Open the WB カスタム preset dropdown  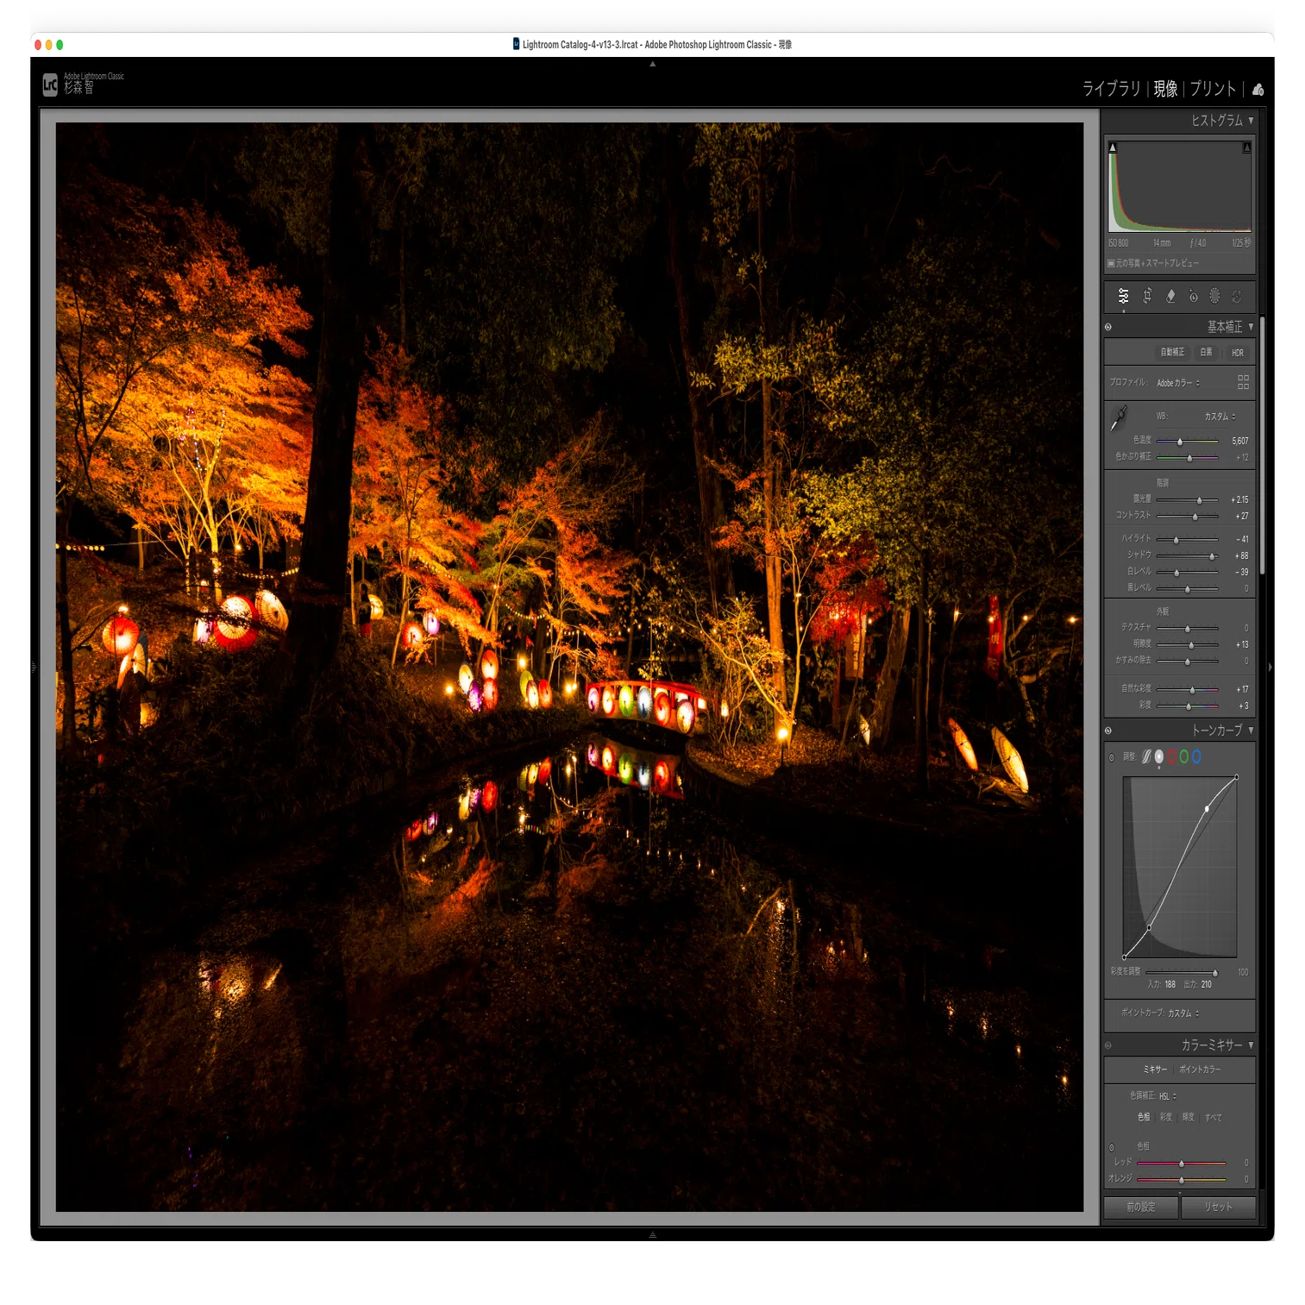coord(1220,417)
